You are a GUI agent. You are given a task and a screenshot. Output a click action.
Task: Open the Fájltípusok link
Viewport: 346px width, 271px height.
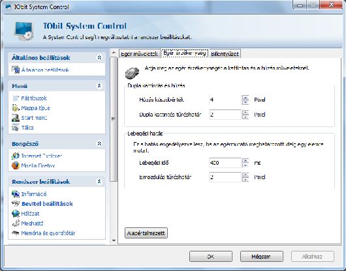[x=34, y=98]
